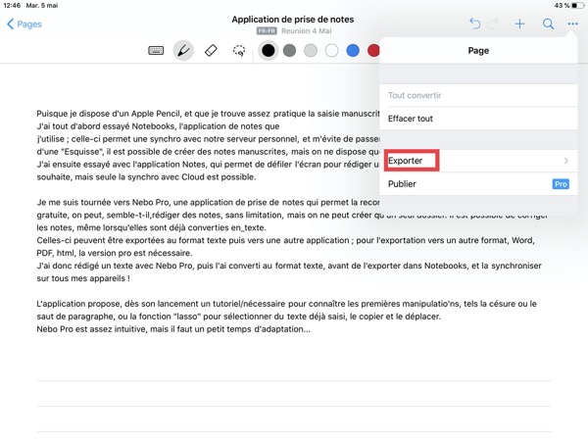Screen dimensions: 588x441
Task: Expand Exporter via its chevron arrow
Action: coord(566,160)
